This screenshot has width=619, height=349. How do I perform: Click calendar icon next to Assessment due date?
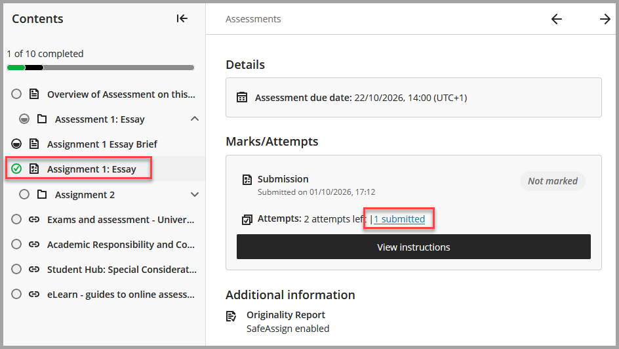242,97
